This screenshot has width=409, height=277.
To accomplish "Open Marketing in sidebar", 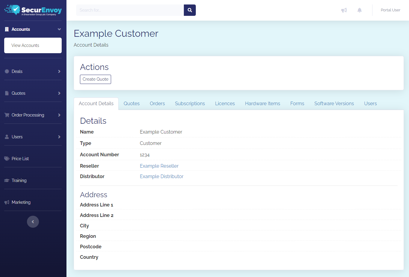I will click(x=21, y=202).
